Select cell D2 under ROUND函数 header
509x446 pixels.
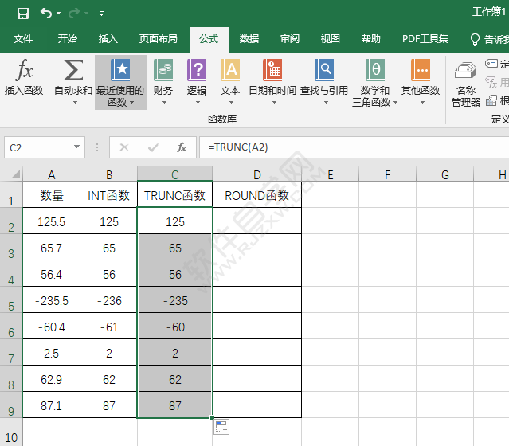(256, 222)
